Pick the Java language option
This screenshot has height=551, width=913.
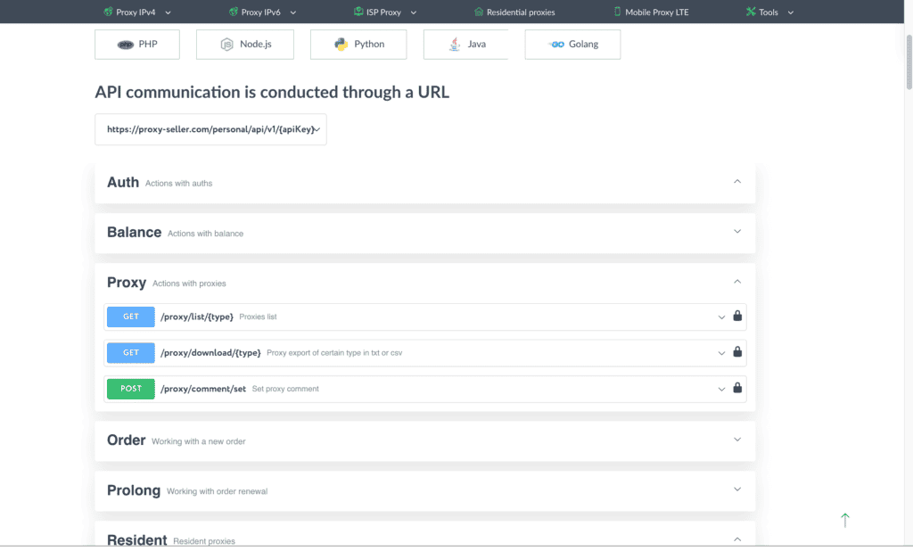[465, 45]
